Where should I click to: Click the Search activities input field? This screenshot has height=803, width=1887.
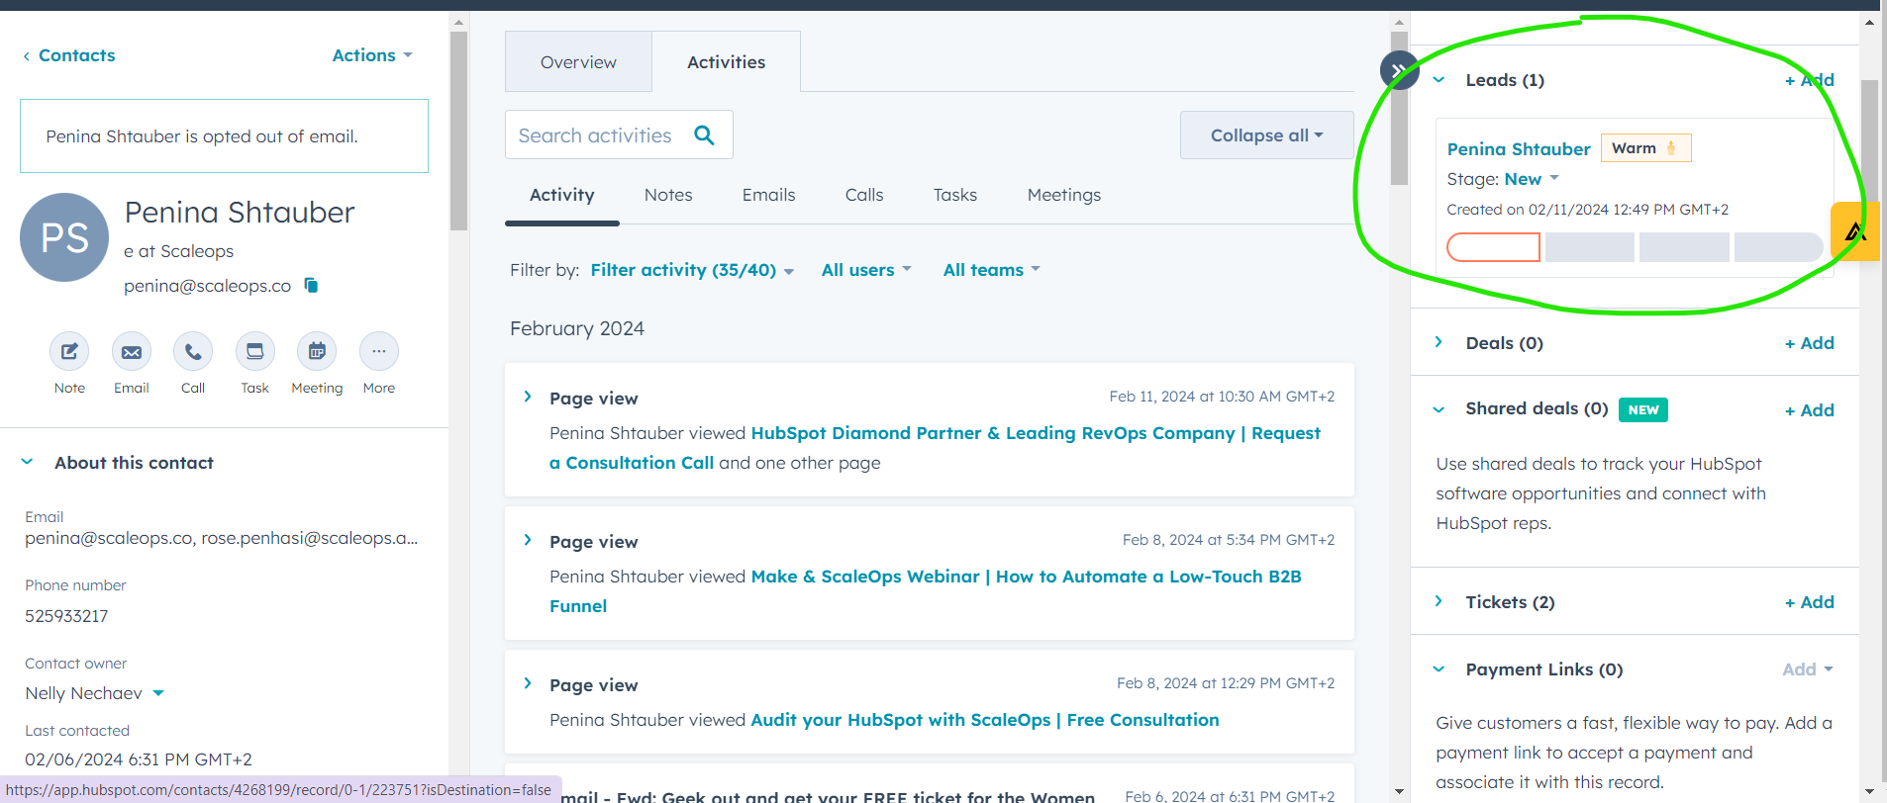tap(595, 135)
